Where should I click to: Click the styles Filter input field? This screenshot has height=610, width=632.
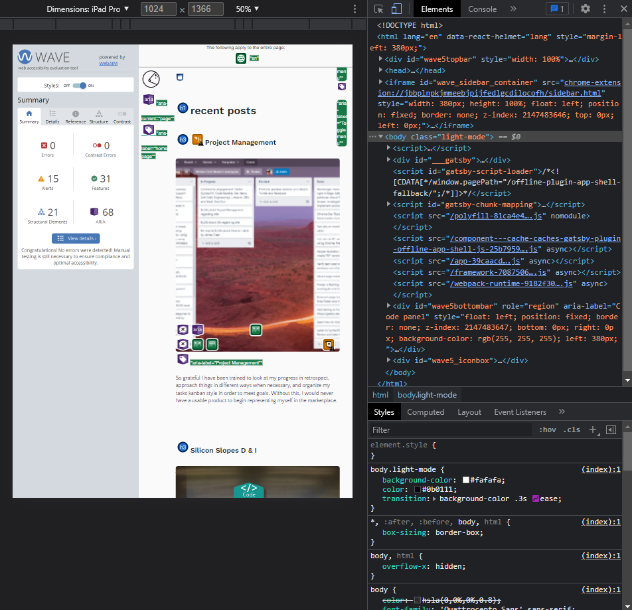click(x=450, y=430)
